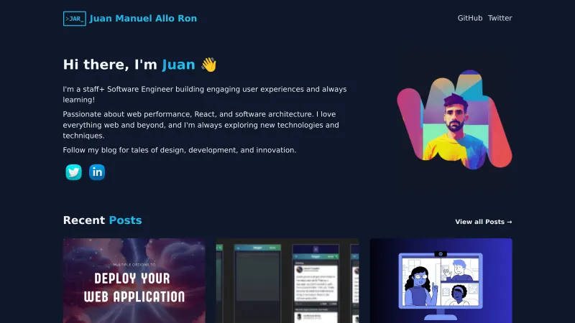This screenshot has height=323, width=575.
Task: Click the webcam icon atop the illustrated monitor
Action: [x=441, y=253]
